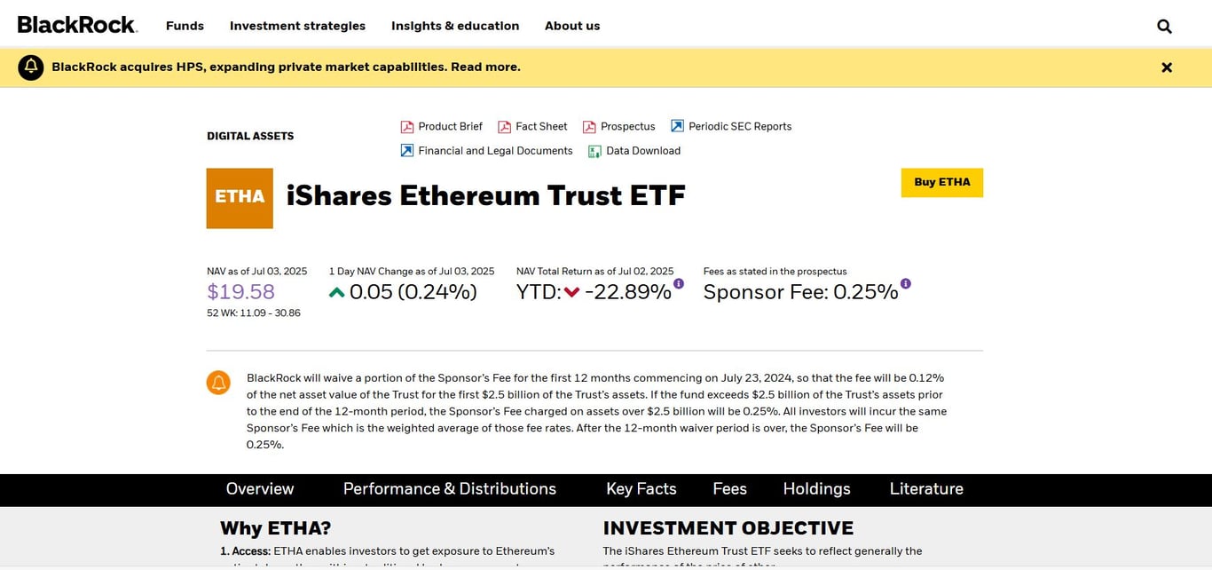
Task: Open the Performance & Distributions tab
Action: click(x=449, y=489)
